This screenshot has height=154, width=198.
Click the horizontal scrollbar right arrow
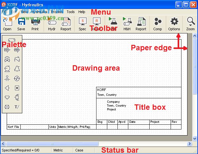[x=189, y=143]
